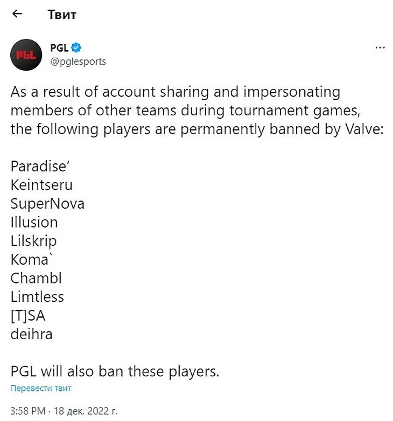The height and width of the screenshot is (421, 393).
Task: Click the Lilskrip player name
Action: tap(33, 241)
